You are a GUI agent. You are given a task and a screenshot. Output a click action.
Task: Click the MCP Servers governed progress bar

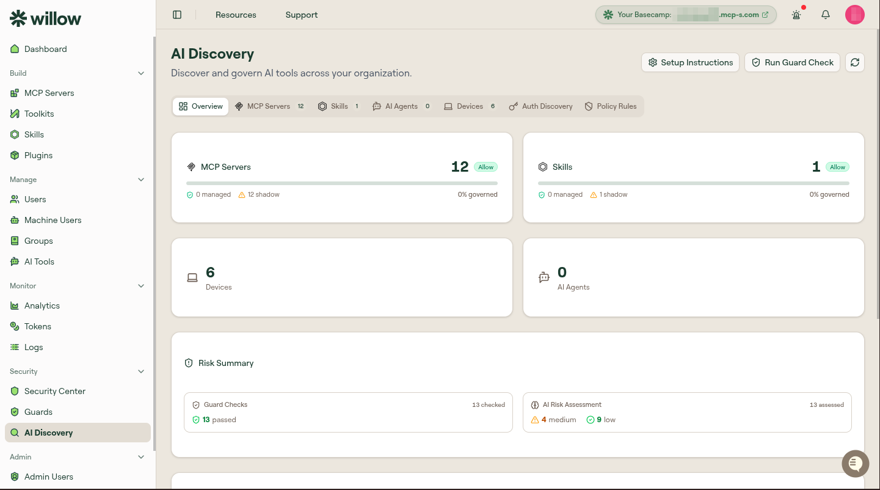coord(342,183)
